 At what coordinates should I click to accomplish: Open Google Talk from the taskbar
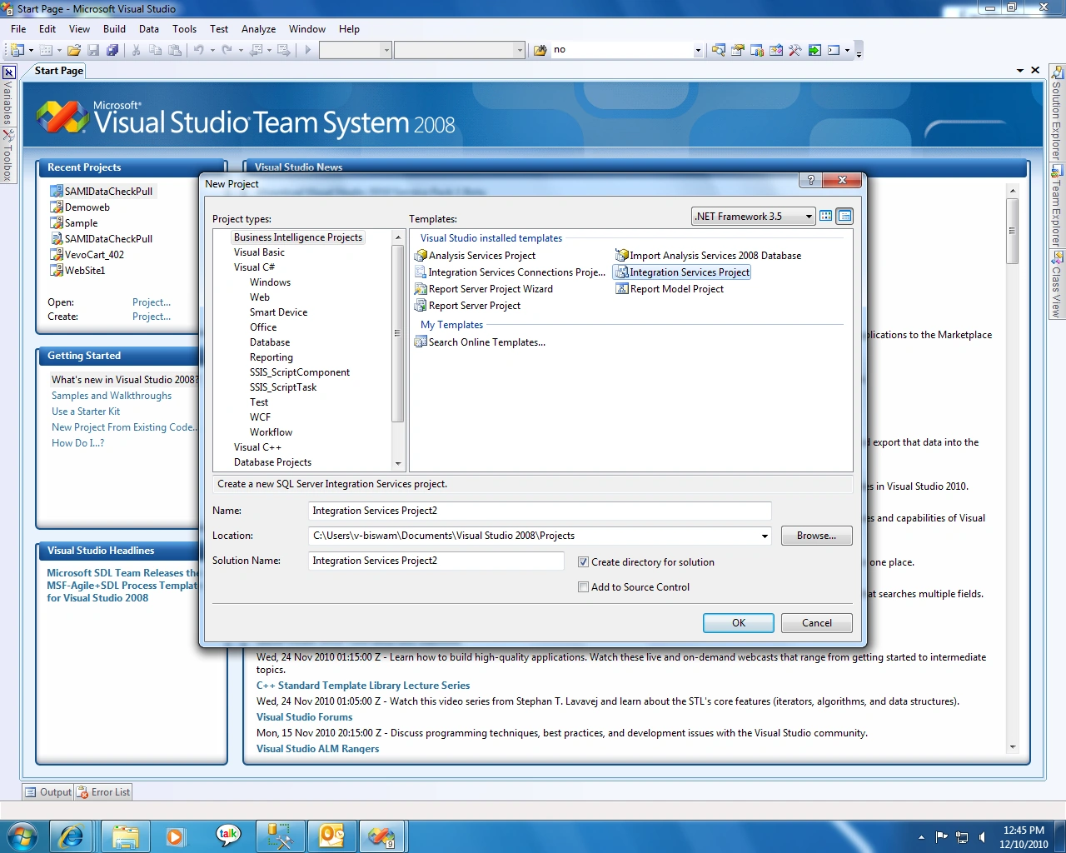228,836
